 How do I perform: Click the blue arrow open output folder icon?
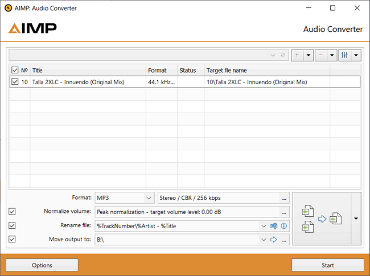pyautogui.click(x=274, y=240)
